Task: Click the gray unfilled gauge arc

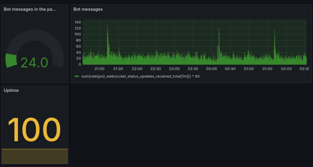Action: point(44,41)
